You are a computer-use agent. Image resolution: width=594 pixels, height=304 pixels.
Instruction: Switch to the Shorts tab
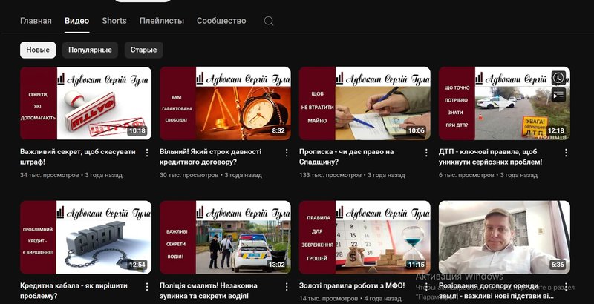114,21
